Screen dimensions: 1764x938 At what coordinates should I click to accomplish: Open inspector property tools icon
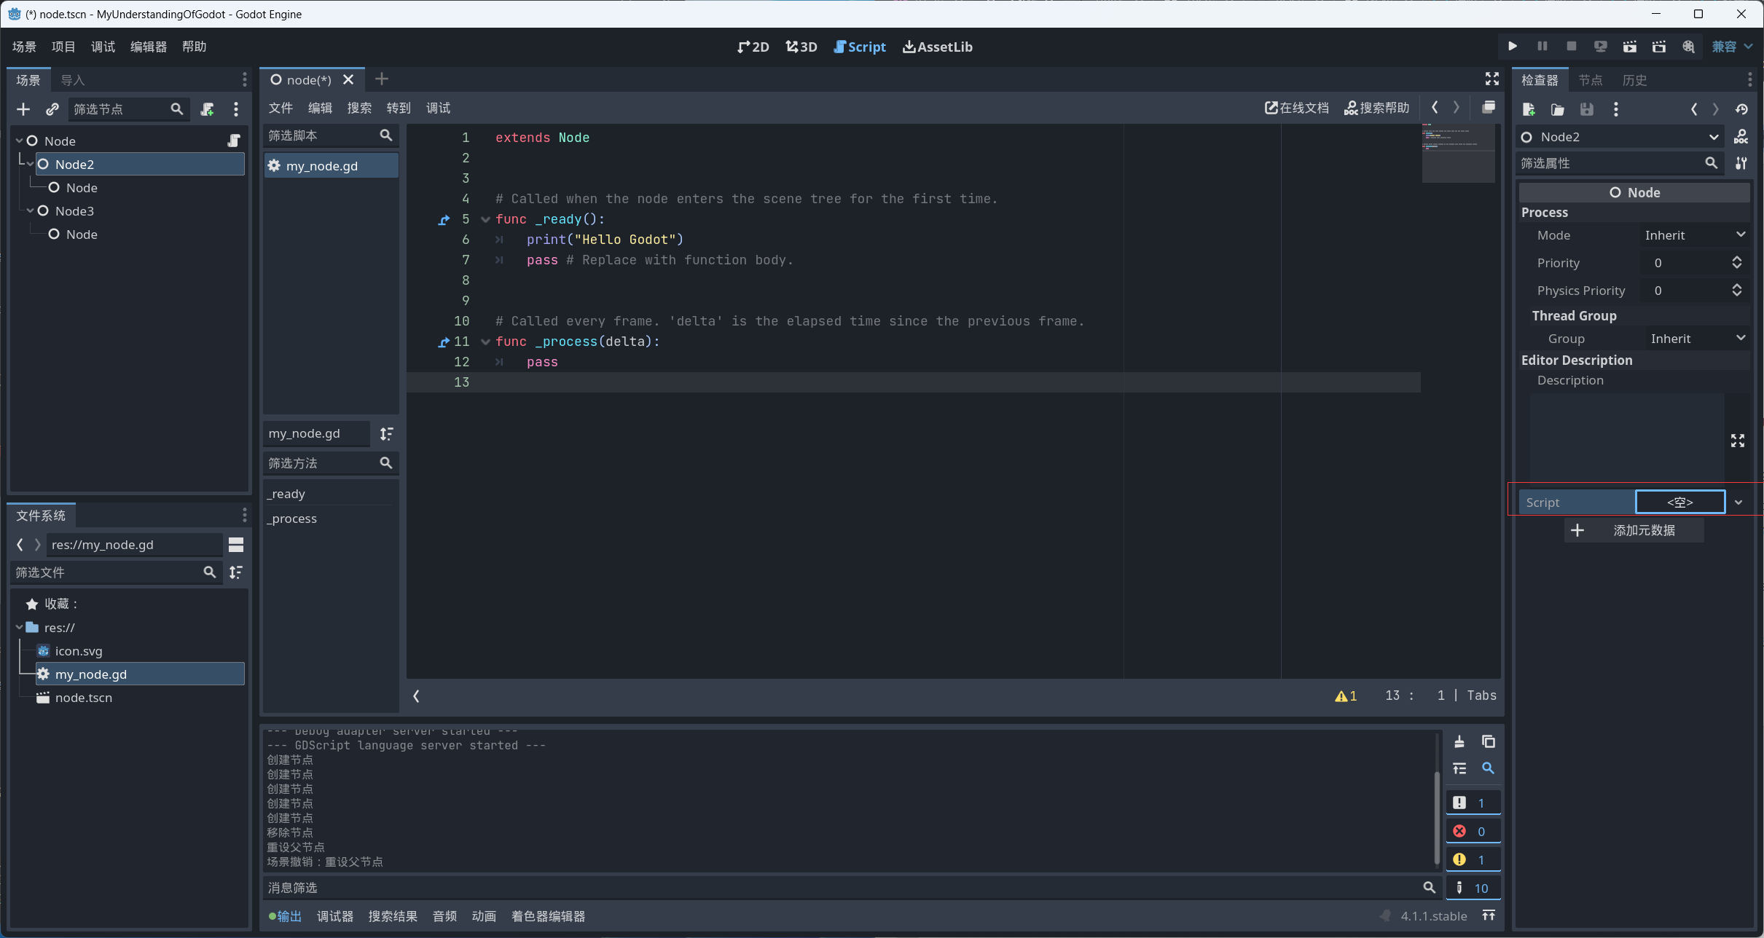[1741, 163]
